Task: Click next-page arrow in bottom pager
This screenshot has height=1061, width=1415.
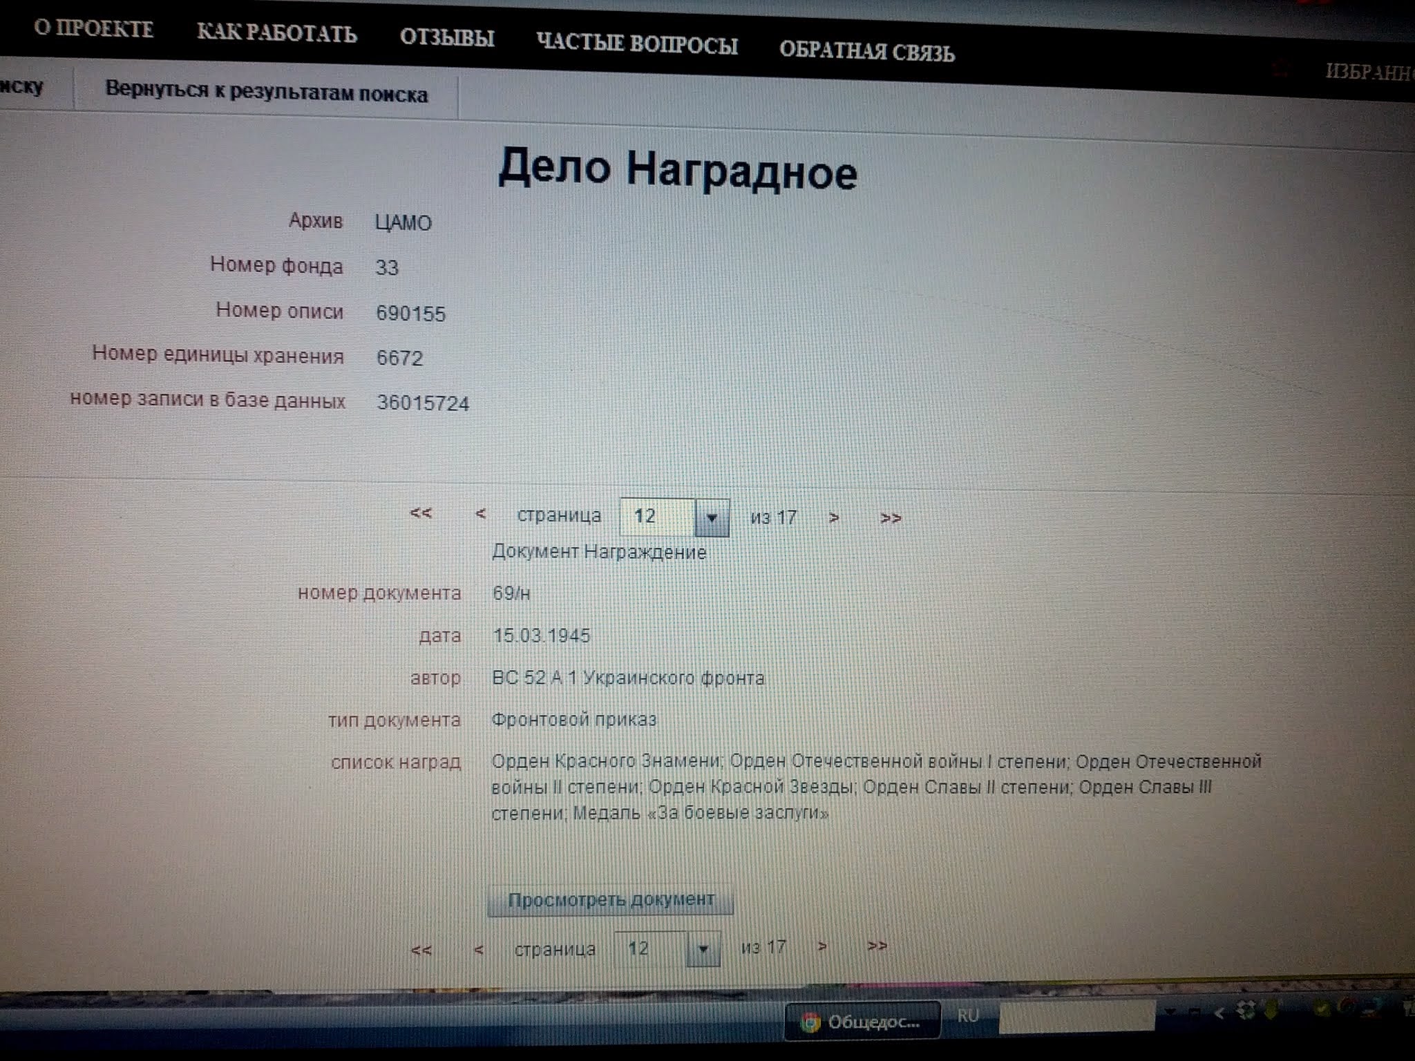Action: pos(822,946)
